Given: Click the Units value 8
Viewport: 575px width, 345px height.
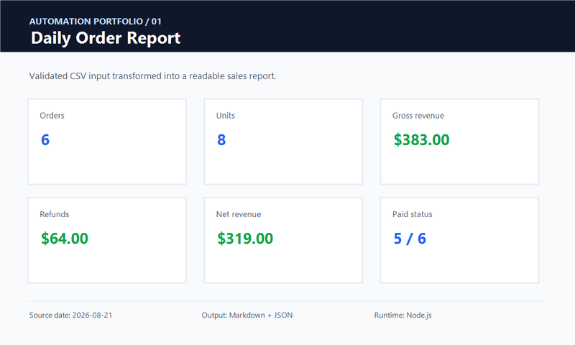Looking at the screenshot, I should point(221,139).
